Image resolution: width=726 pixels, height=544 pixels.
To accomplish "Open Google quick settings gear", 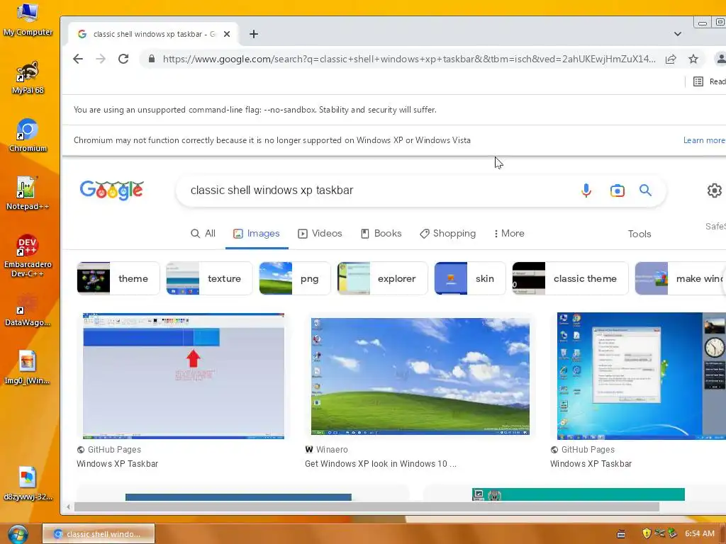I will point(715,190).
